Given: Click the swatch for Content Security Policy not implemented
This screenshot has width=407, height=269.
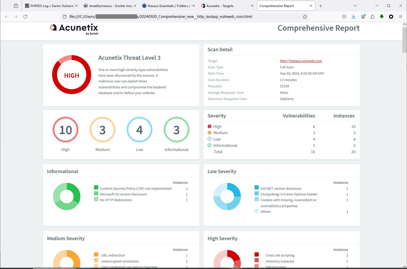Looking at the screenshot, I should pyautogui.click(x=96, y=187).
